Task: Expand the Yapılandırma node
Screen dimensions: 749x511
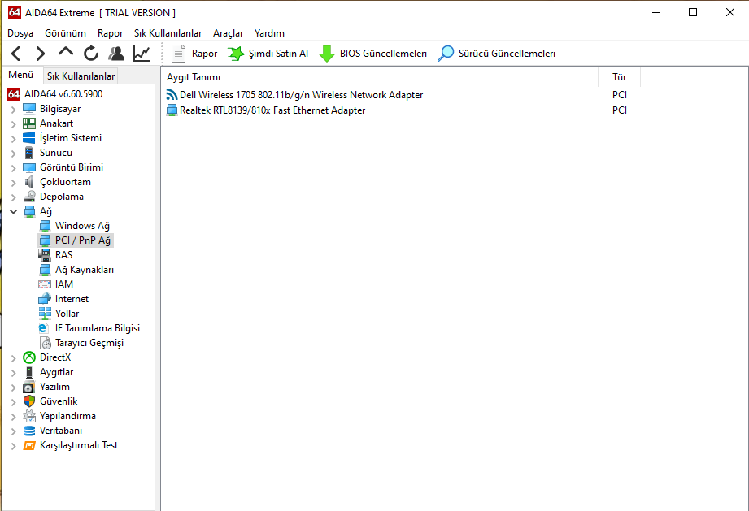Action: point(13,417)
